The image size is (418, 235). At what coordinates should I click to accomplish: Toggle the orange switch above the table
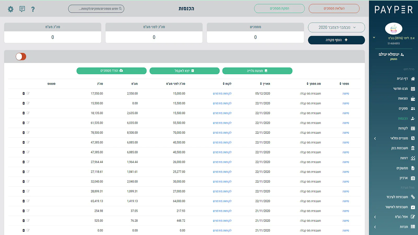(x=21, y=57)
